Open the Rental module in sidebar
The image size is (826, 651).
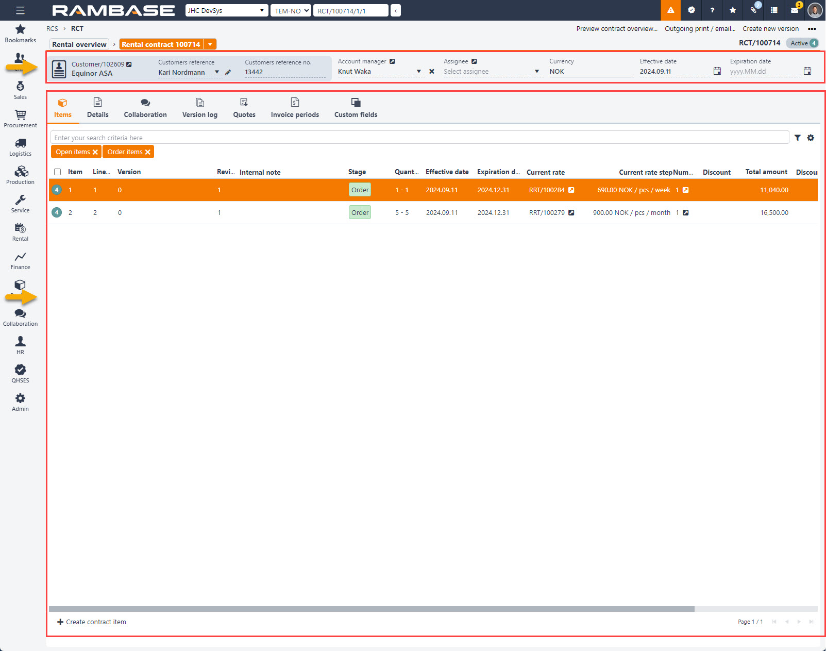20,232
